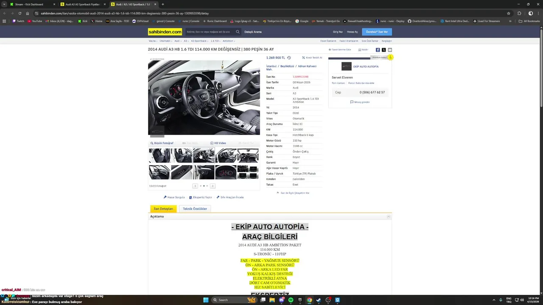
Task: Click Favorilerime Ekle star link
Action: click(x=340, y=50)
